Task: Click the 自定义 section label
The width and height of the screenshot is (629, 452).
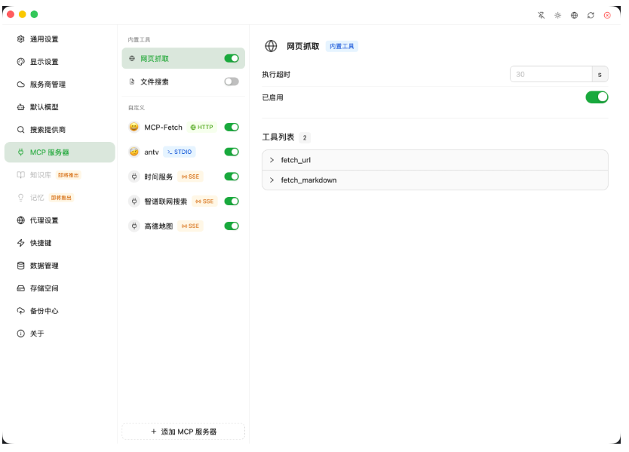Action: 137,108
